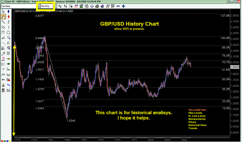Zoom in with the blue plus button
The image size is (242, 142).
coord(123,6)
